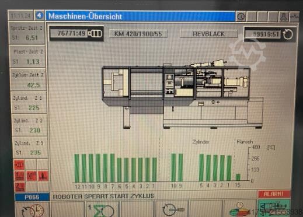This screenshot has width=303, height=217.
Task: Click cylinder temperature bar number 5
Action: click(201, 167)
